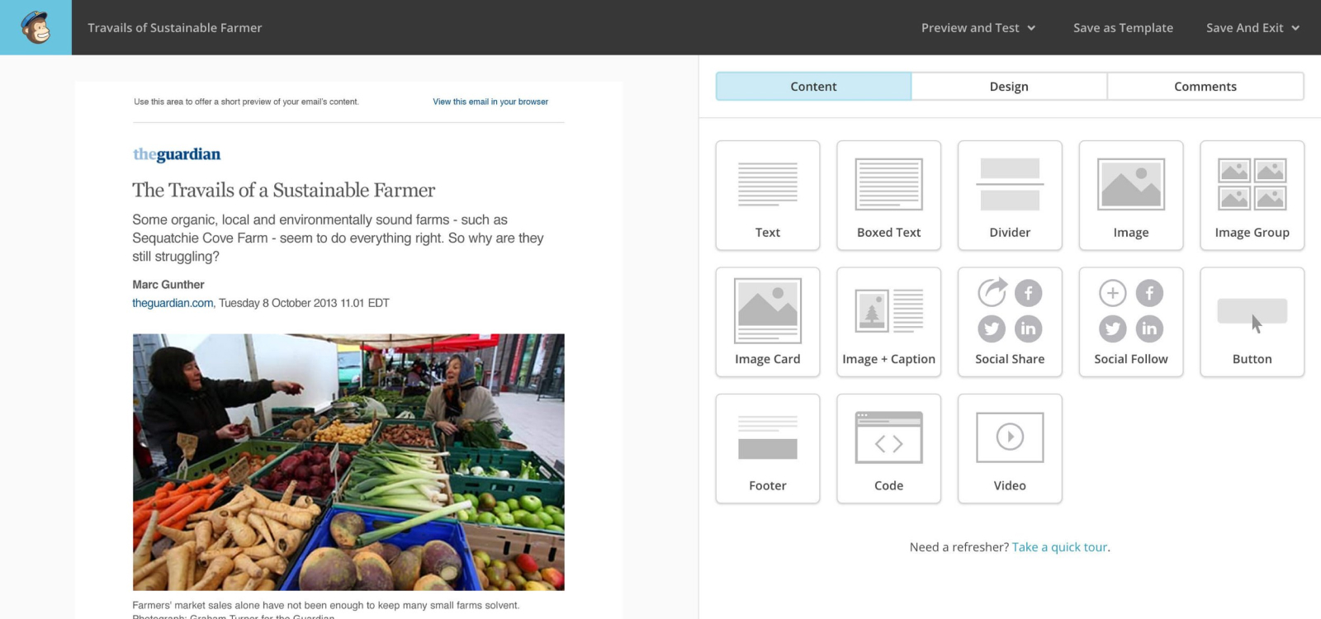1321x619 pixels.
Task: Pick the Image + Caption block
Action: pyautogui.click(x=888, y=322)
